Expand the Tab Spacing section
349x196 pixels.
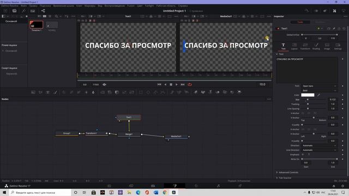pos(285,178)
